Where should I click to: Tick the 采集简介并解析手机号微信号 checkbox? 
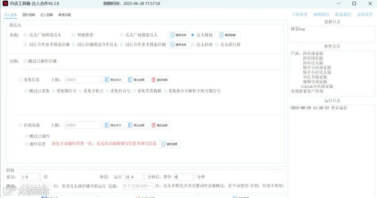pos(165,91)
